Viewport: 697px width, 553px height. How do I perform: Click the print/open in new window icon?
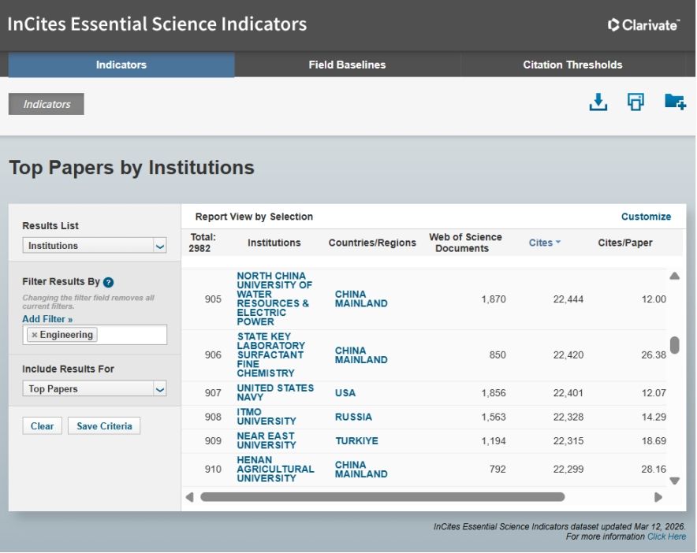pyautogui.click(x=635, y=102)
